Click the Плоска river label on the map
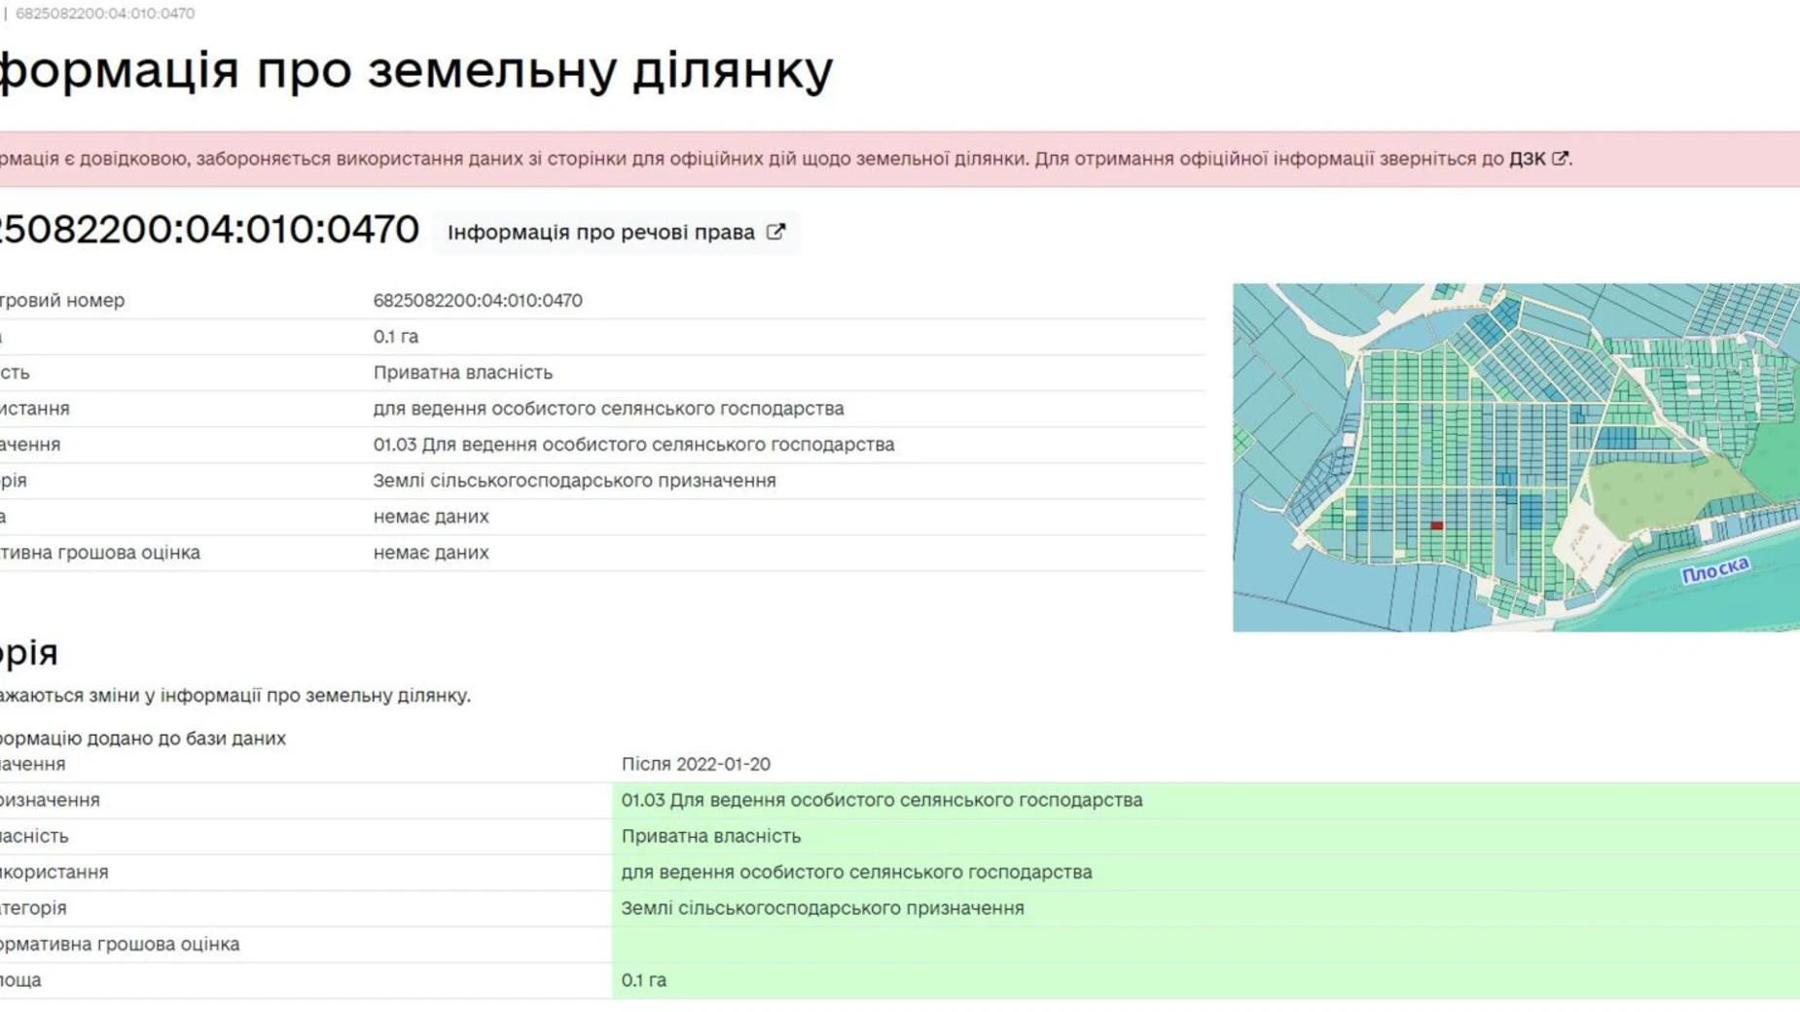 tap(1714, 570)
